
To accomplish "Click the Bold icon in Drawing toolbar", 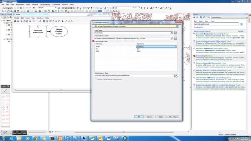I will (x=142, y=8).
